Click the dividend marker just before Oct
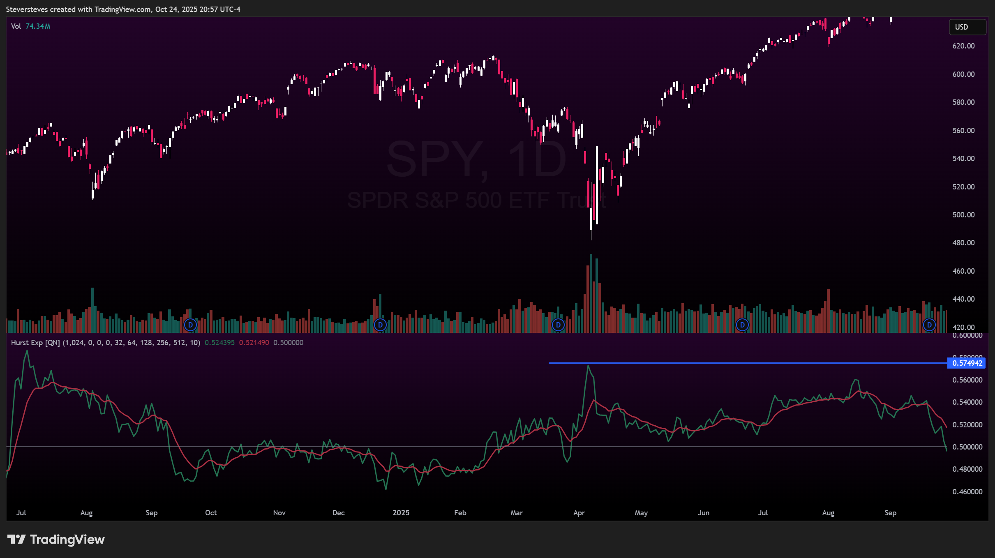This screenshot has width=995, height=558. pos(190,325)
